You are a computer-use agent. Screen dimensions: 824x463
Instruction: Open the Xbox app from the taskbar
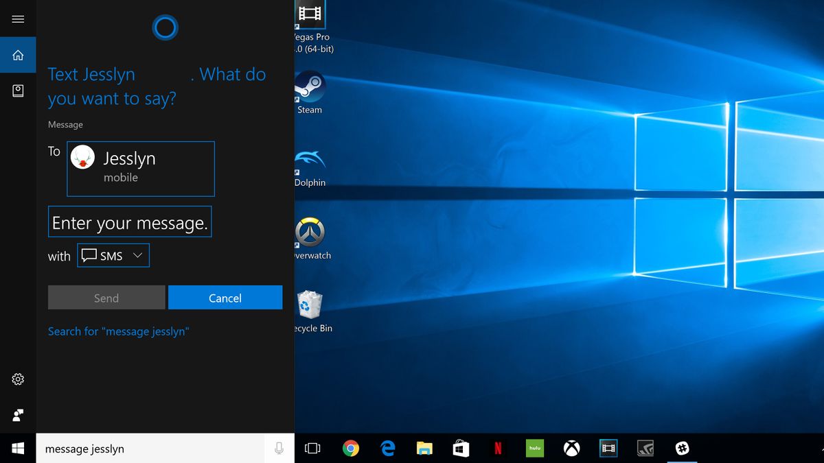pyautogui.click(x=571, y=448)
